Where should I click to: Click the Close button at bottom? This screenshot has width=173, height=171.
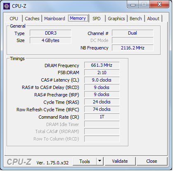tap(152, 161)
